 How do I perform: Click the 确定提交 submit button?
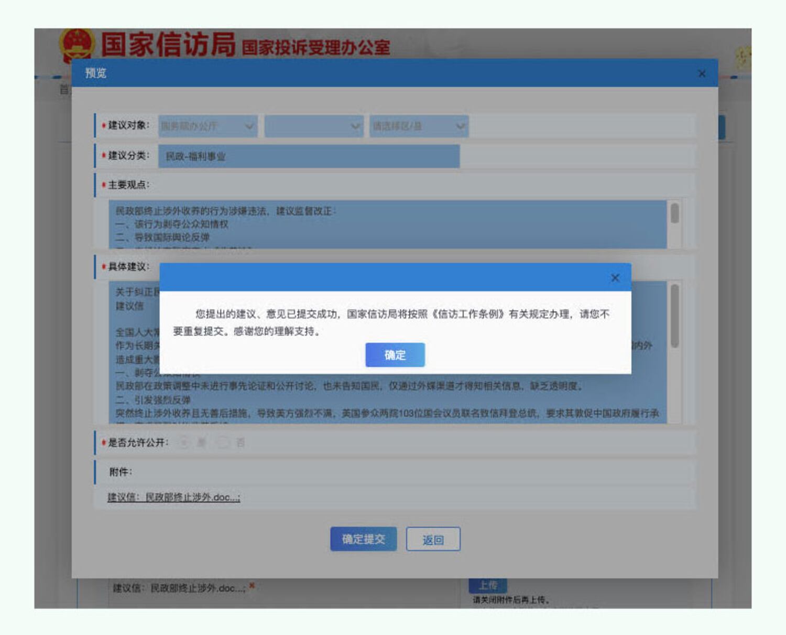pyautogui.click(x=363, y=539)
